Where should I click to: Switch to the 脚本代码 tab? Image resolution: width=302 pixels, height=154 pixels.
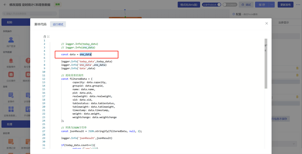pos(41,25)
